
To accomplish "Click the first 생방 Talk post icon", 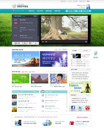I will [43, 95].
